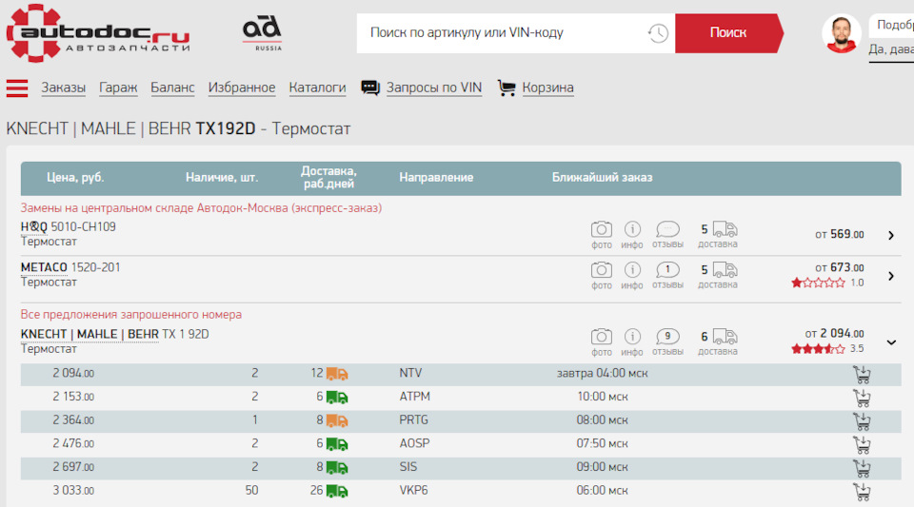Click the Доставка, раб.дней column header
Screen dimensions: 914x507
328,178
